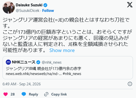Screen dimensions: 136x98
Task: Expand tweet with Show more
Action: [x=62, y=50]
